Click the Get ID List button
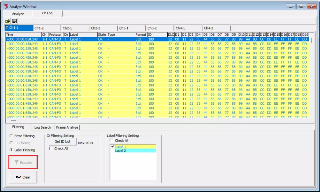This screenshot has width=320, height=192. (x=63, y=141)
